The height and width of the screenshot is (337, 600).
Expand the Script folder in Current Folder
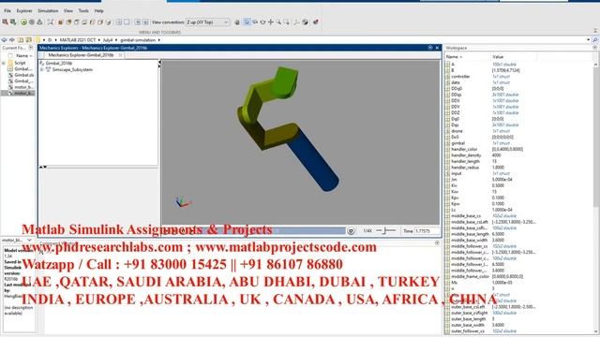click(4, 63)
